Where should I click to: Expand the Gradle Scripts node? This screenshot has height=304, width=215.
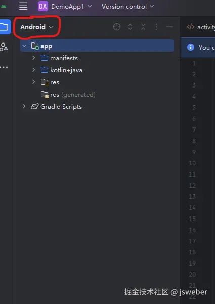[x=24, y=106]
